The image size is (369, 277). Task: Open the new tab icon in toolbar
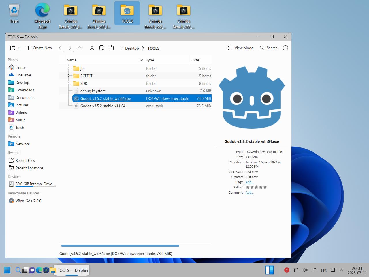13,48
